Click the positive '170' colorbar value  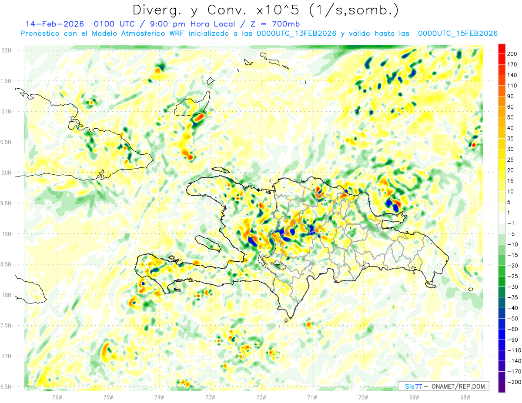point(513,64)
